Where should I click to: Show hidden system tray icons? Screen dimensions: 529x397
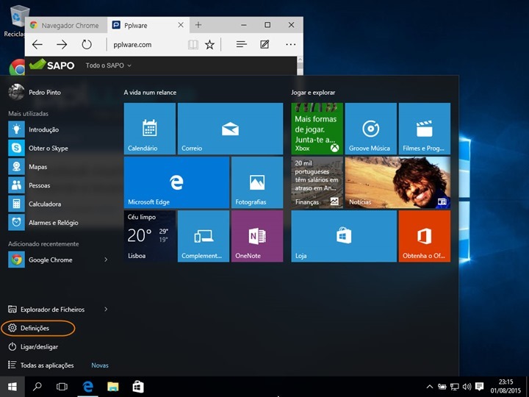pyautogui.click(x=430, y=387)
